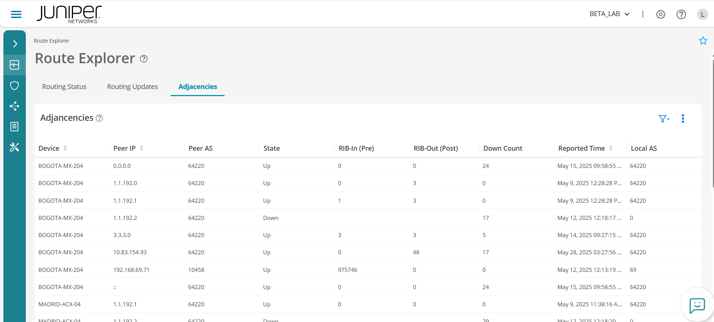This screenshot has height=322, width=714.
Task: Open the shield Trust section
Action: [15, 86]
